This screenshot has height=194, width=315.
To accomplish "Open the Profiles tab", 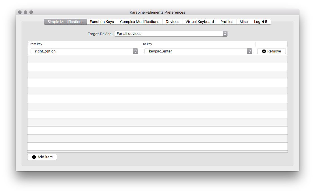I will coord(227,22).
